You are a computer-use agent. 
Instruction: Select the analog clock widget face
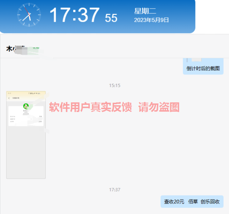(29, 15)
